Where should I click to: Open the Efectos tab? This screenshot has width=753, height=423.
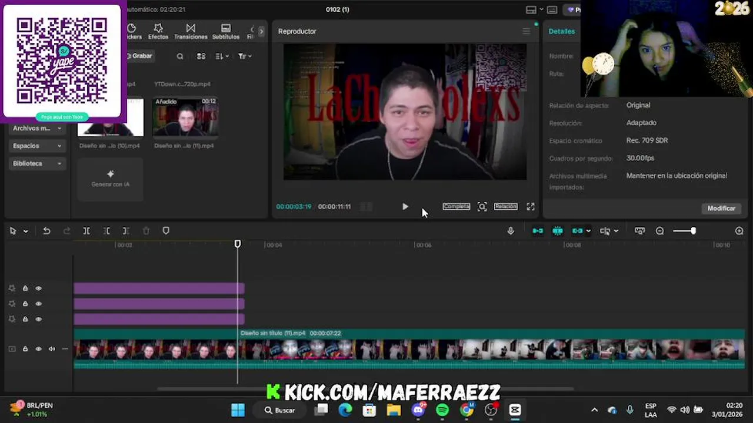[158, 32]
